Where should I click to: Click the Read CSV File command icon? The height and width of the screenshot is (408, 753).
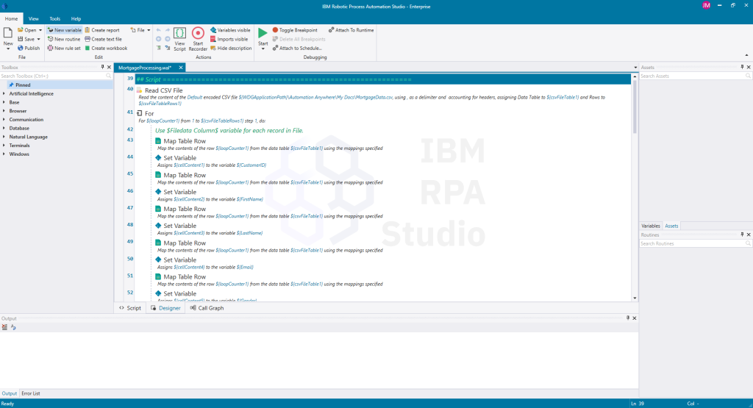140,90
